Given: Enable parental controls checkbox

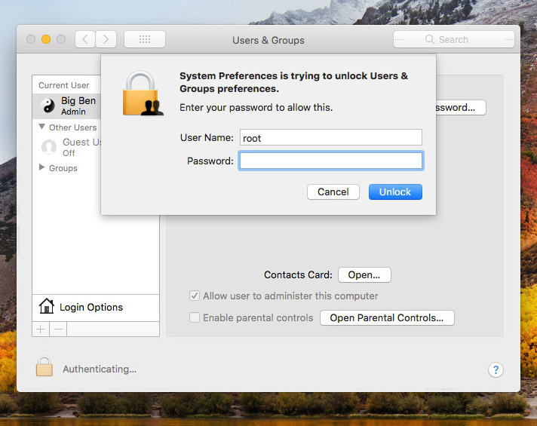Looking at the screenshot, I should pos(195,317).
